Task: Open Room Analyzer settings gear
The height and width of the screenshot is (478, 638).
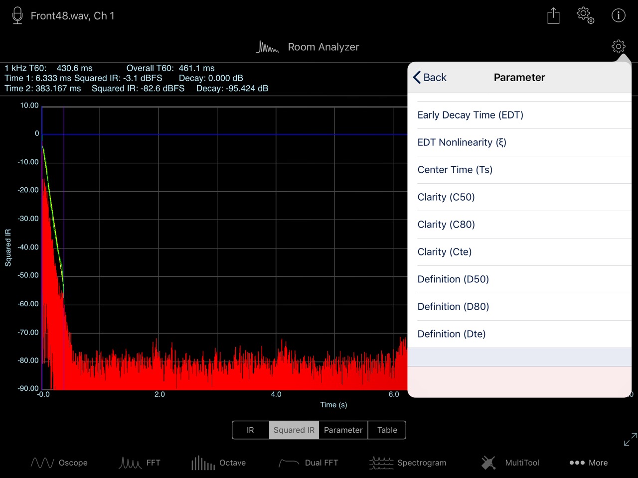Action: pos(618,47)
